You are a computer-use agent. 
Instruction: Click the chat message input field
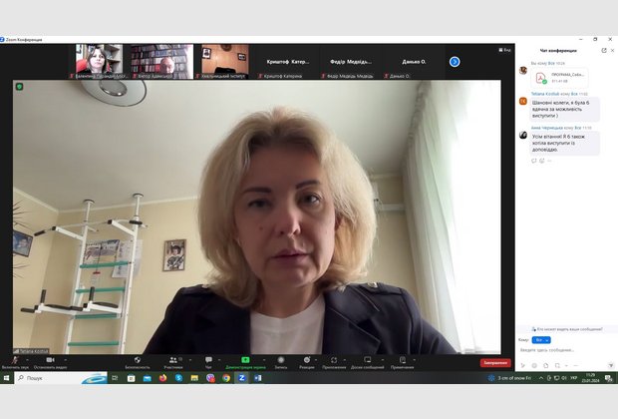tap(563, 350)
